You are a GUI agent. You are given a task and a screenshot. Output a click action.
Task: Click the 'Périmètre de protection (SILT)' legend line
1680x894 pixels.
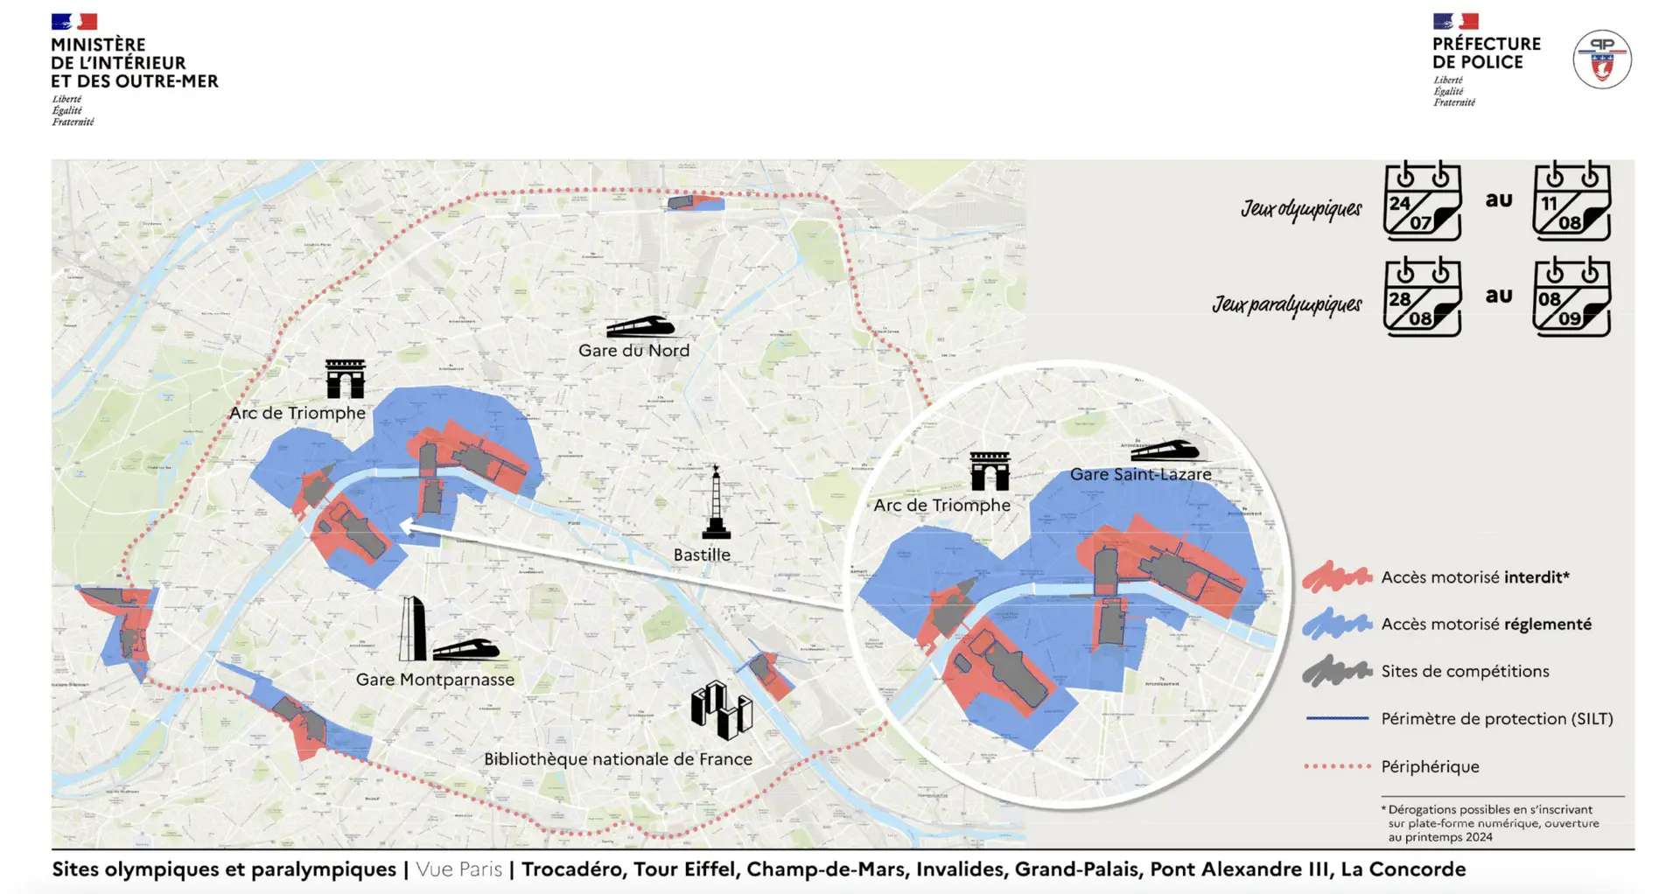[x=1336, y=718]
